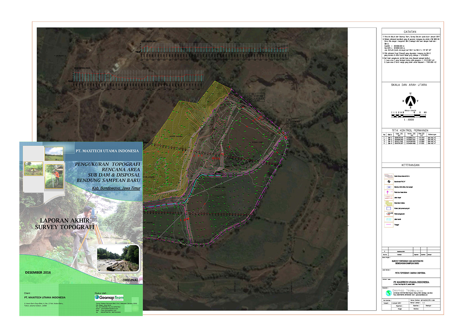Click the green field photo at cover top
Image resolution: width=476 pixels, height=336 pixels.
(x=54, y=154)
